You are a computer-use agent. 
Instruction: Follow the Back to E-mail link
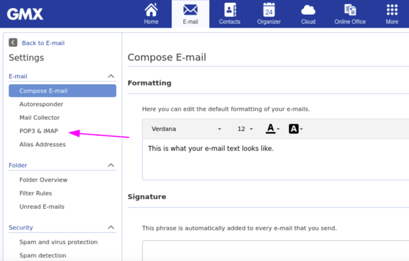(43, 43)
